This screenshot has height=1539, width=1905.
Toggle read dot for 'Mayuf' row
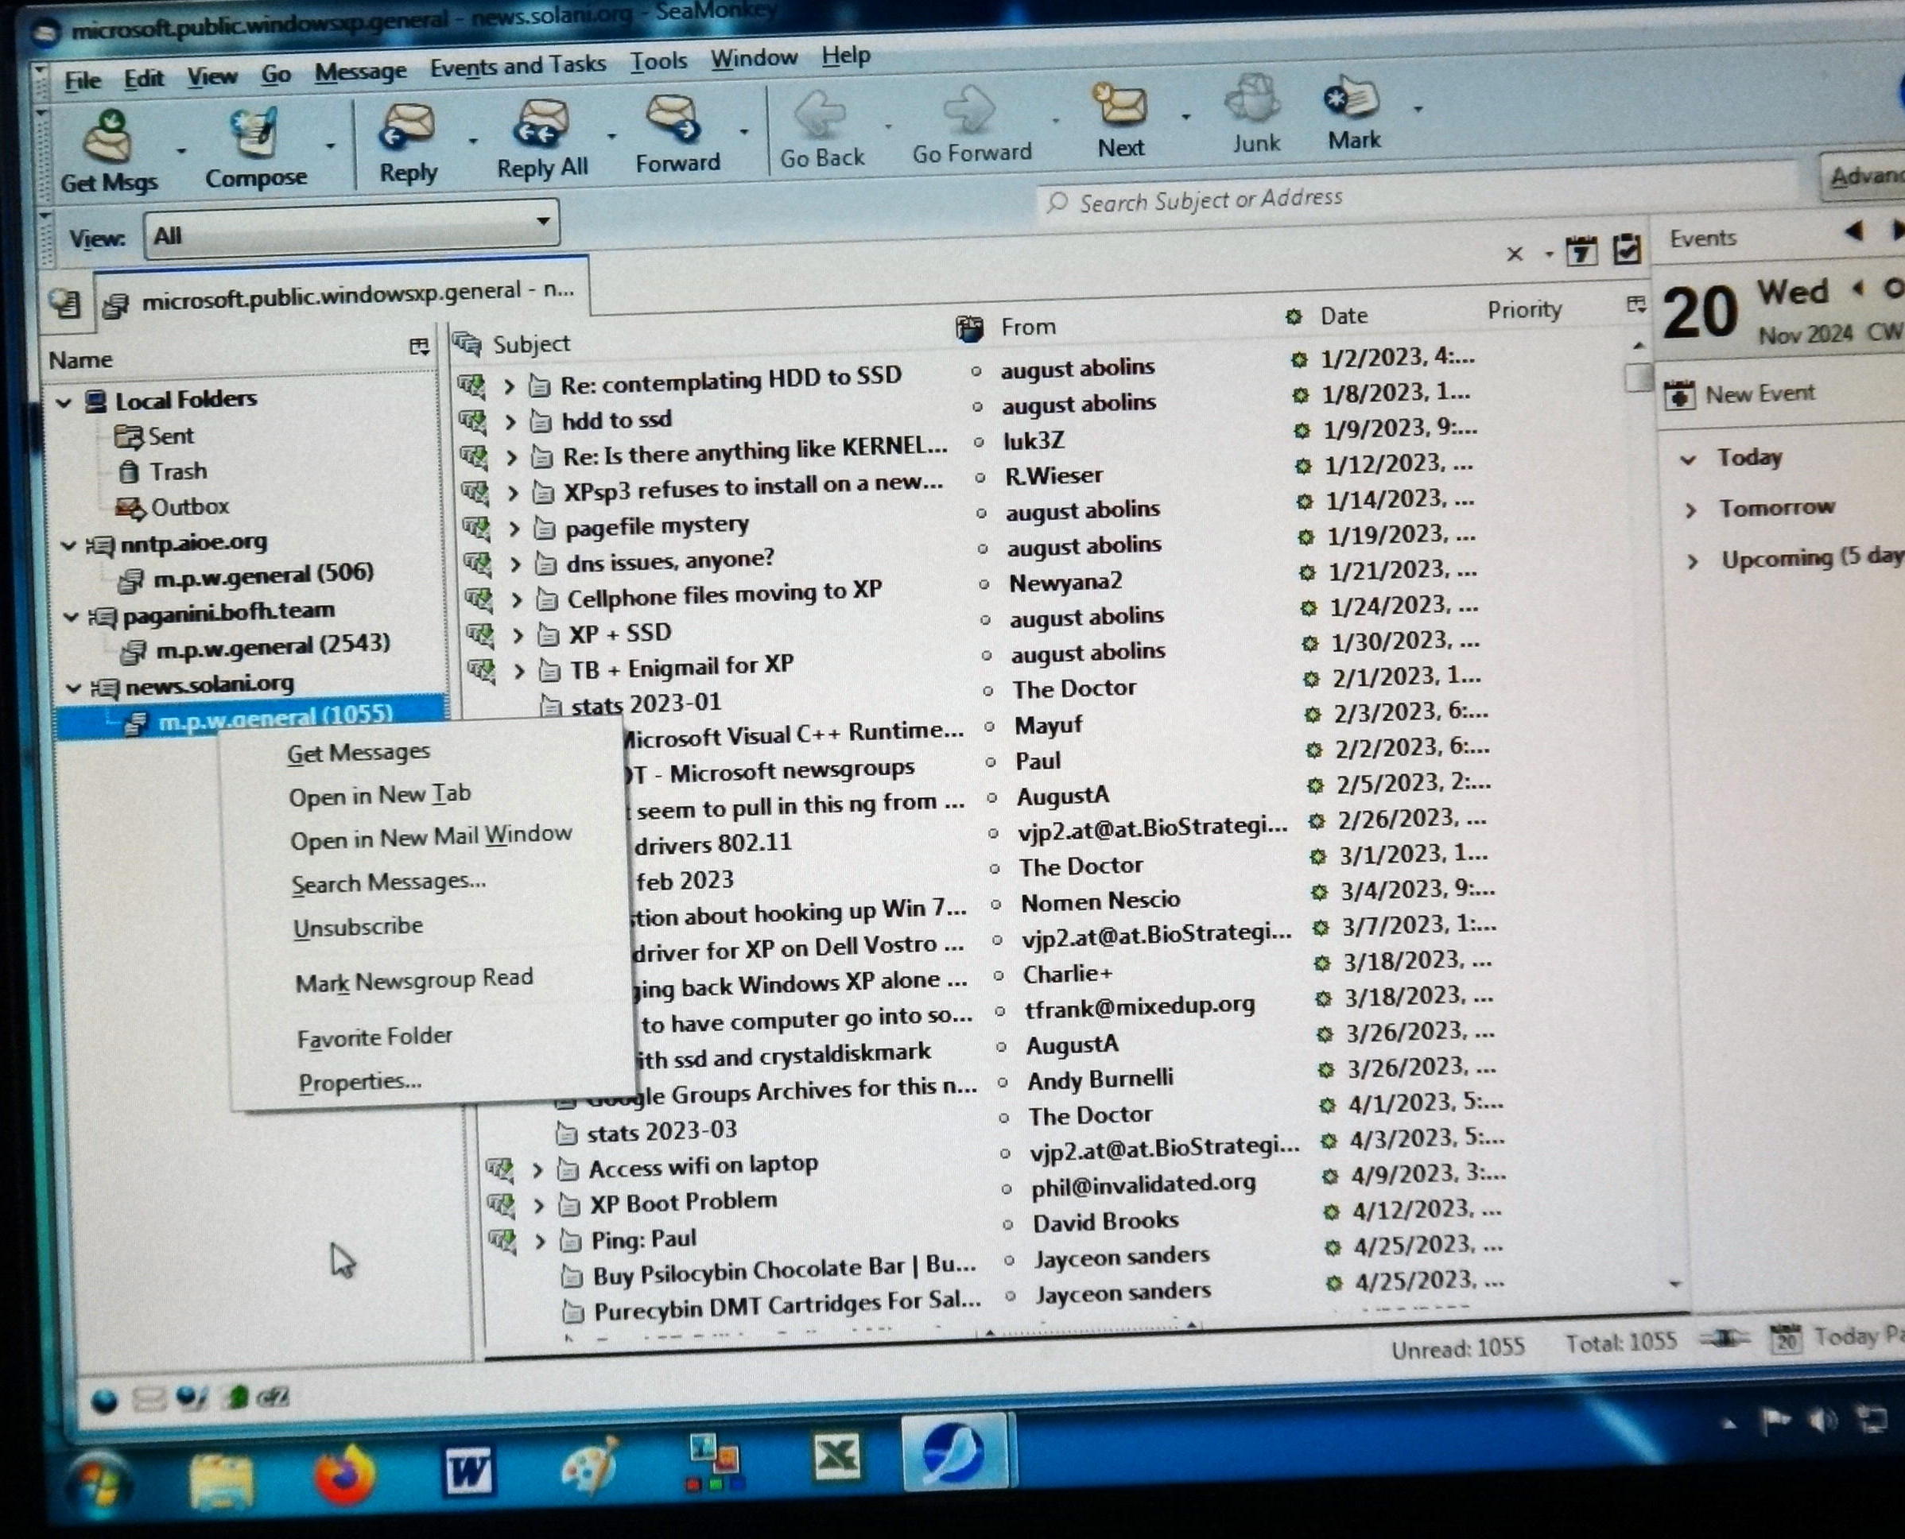tap(989, 727)
